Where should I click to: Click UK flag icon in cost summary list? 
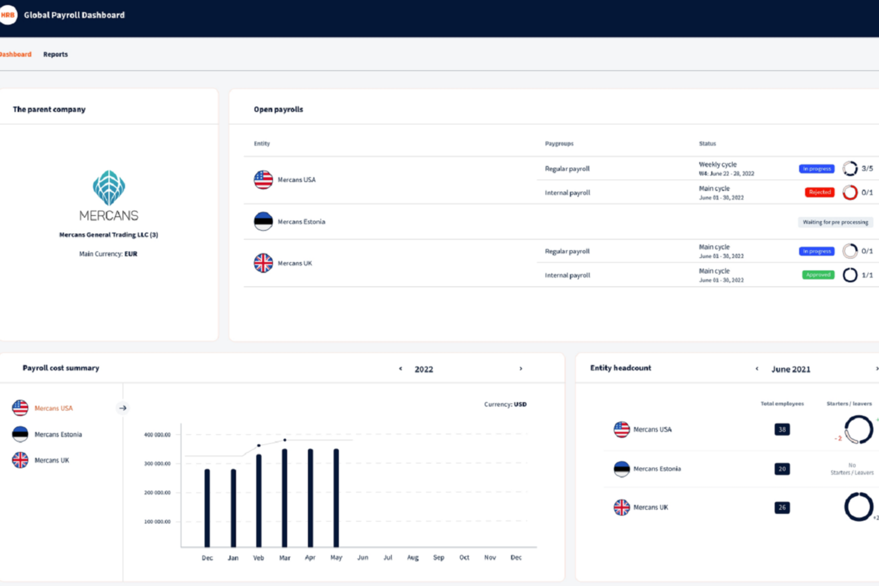click(20, 460)
